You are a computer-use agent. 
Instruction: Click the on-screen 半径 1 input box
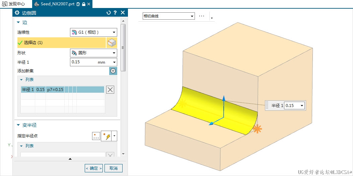[x=292, y=105]
